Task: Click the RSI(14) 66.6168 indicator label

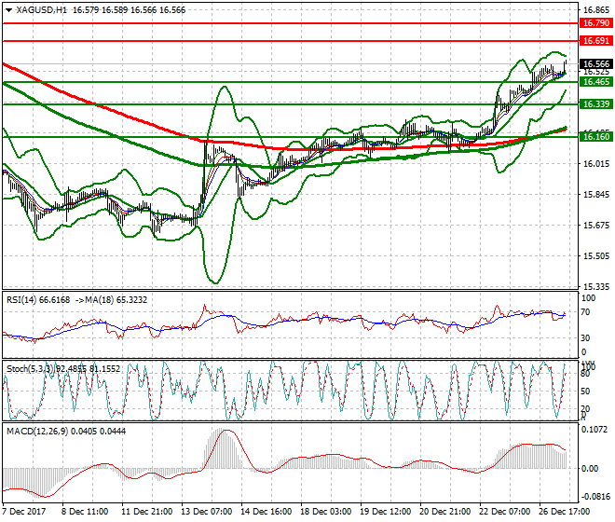Action: [x=38, y=300]
